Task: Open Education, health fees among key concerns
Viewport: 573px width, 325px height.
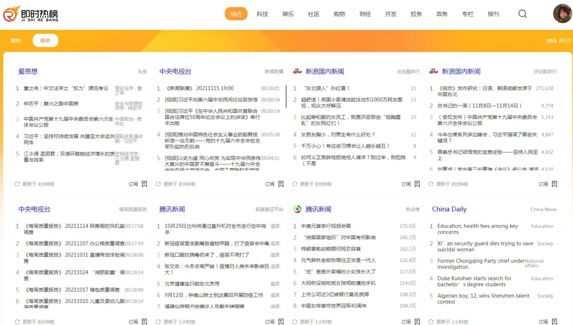Action: pos(478,229)
